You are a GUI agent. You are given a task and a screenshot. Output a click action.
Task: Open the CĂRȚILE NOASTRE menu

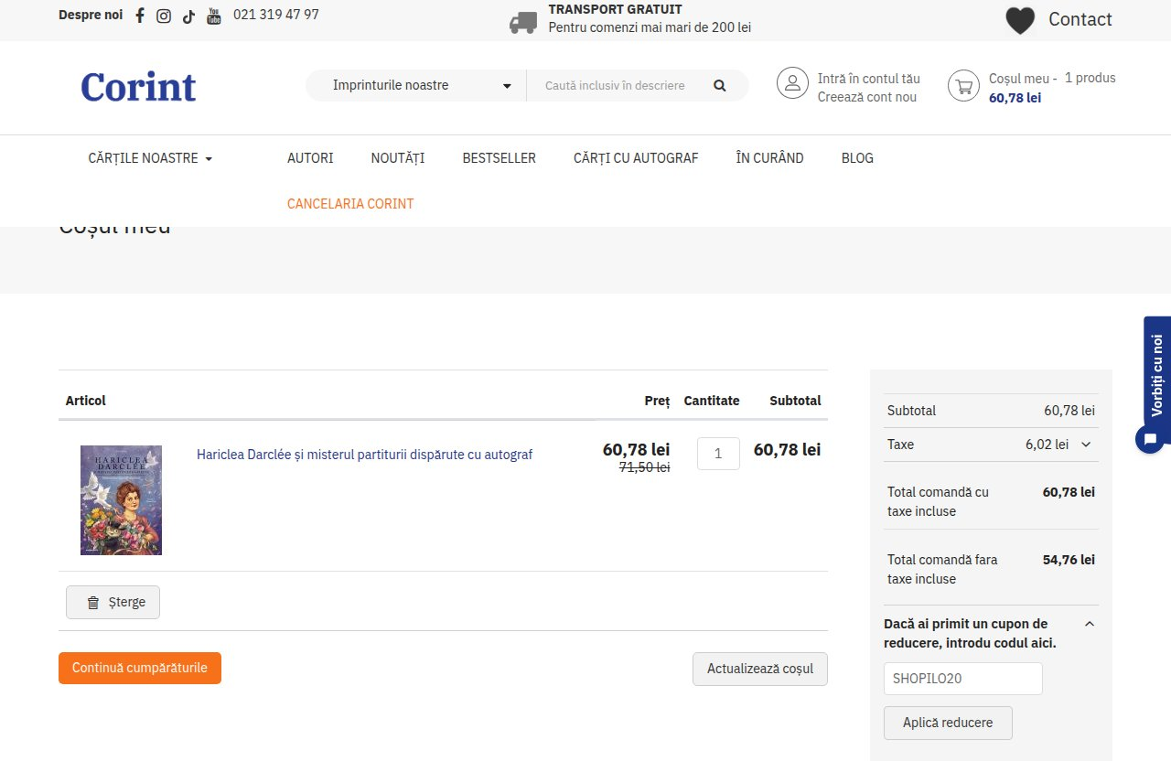[x=150, y=158]
